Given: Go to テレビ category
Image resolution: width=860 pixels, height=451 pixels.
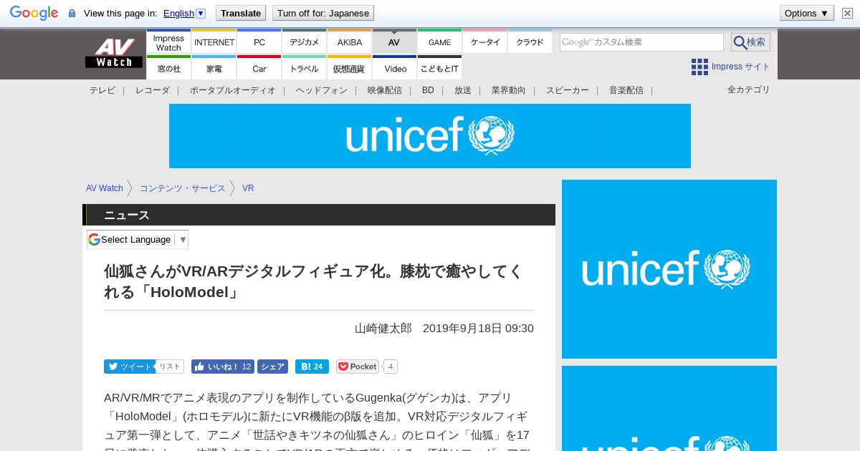Looking at the screenshot, I should 102,90.
